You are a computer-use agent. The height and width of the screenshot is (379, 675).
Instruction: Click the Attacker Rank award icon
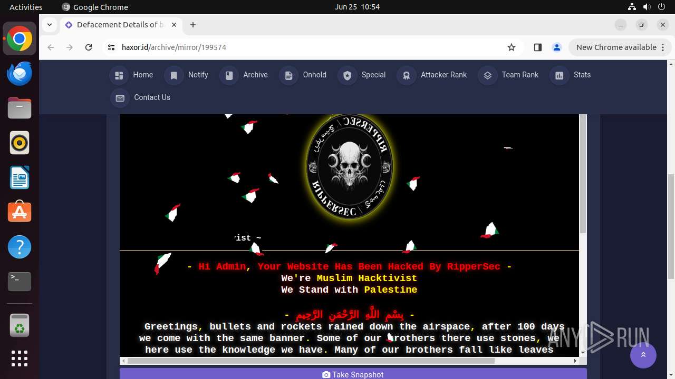(x=406, y=75)
